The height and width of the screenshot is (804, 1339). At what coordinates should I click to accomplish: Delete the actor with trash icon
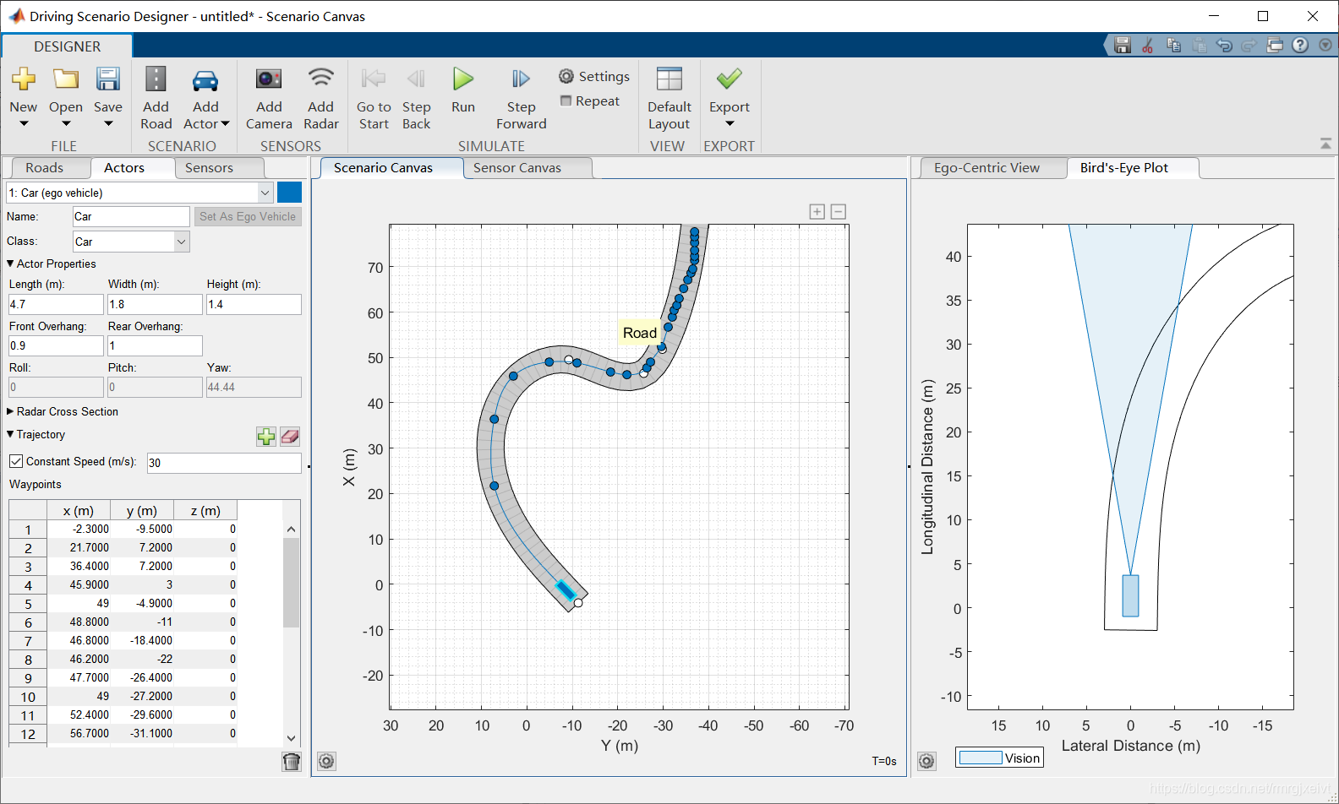pos(292,762)
